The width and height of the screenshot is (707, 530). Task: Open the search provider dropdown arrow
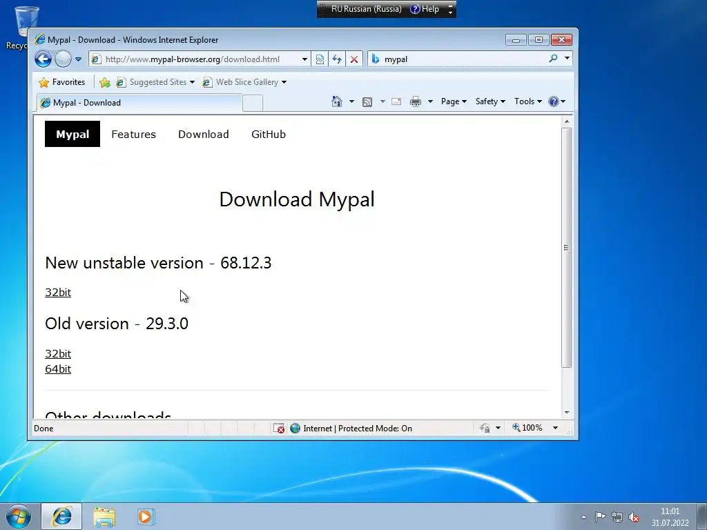[x=567, y=59]
